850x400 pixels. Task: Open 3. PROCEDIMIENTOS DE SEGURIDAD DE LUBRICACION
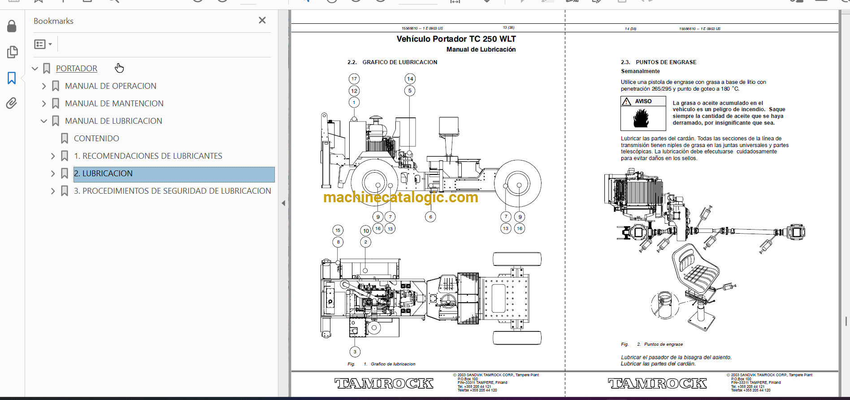[173, 191]
